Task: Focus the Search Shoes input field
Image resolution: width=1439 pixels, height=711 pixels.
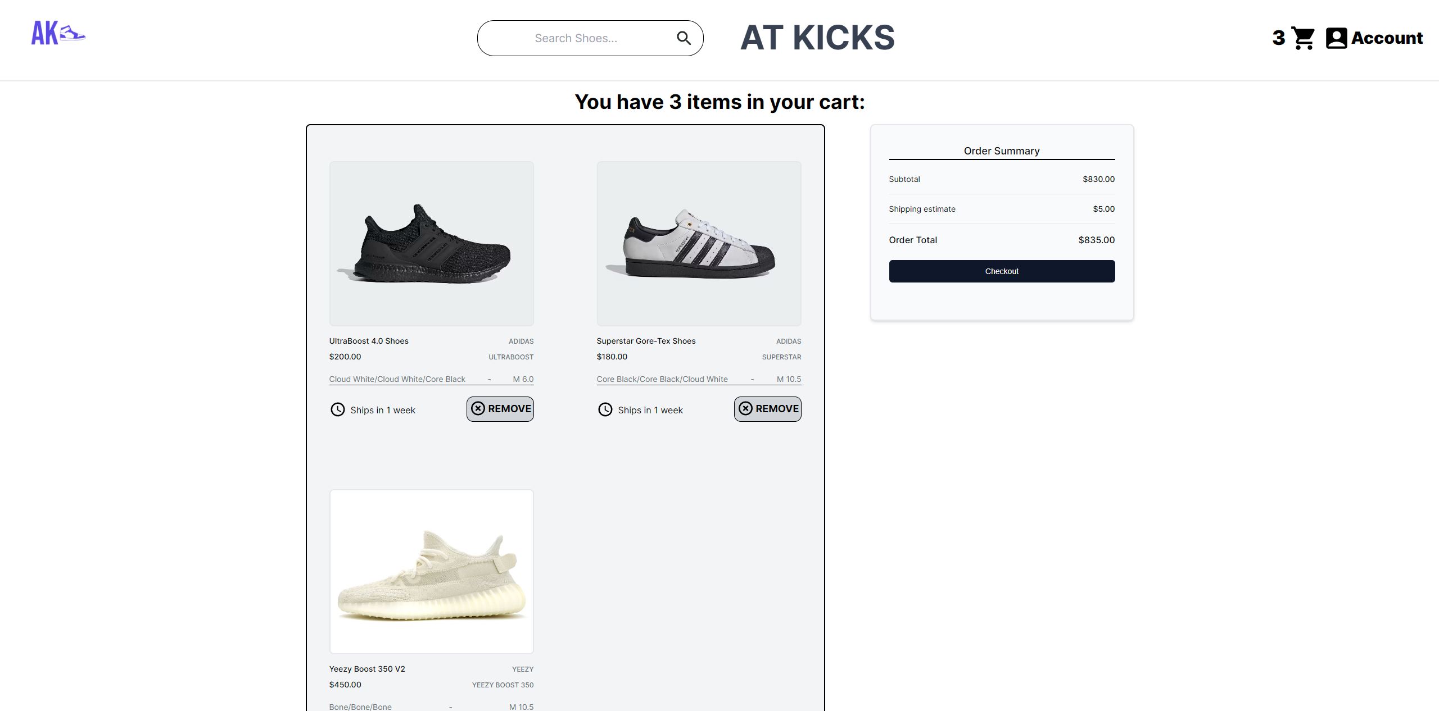Action: click(576, 38)
